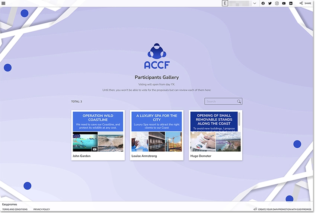Click the E user avatar
The width and height of the screenshot is (316, 213).
(x=225, y=3)
